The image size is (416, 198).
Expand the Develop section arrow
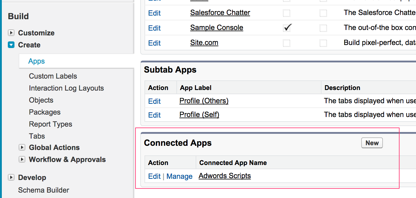click(11, 178)
